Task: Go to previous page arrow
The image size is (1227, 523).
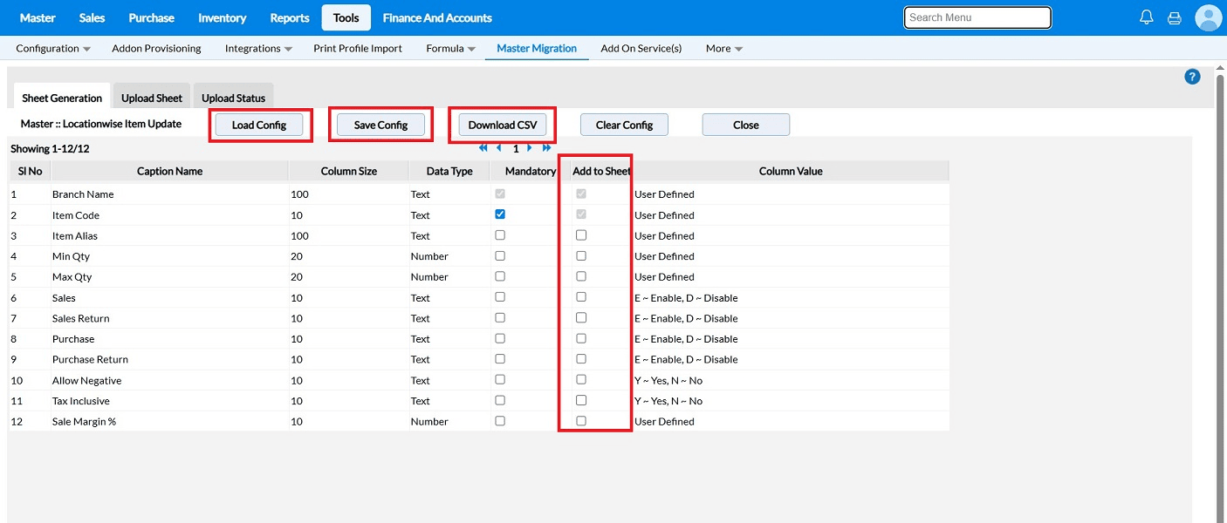Action: point(499,148)
